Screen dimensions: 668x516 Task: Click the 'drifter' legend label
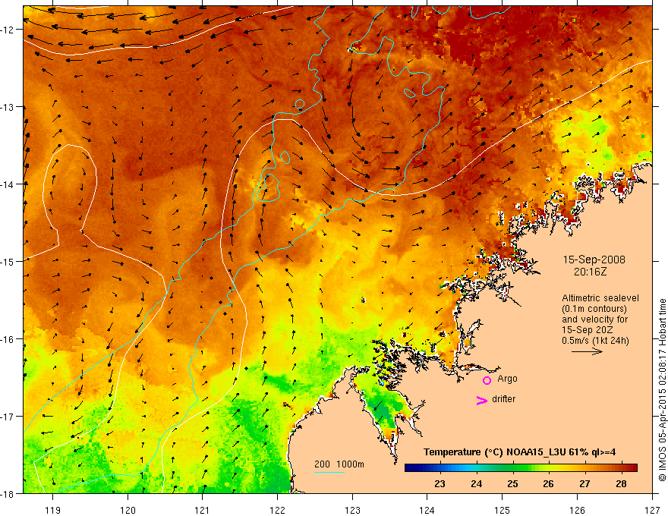503,399
